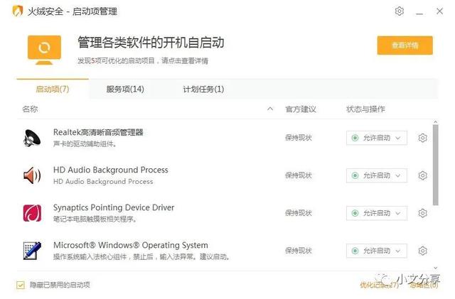Click gear icon for HD Audio Background Process

[422, 175]
